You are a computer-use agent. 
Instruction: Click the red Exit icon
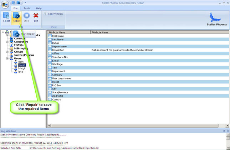(x=36, y=16)
